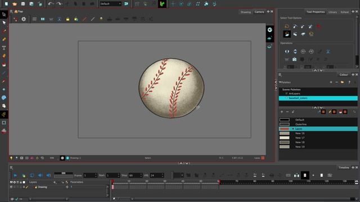360x202 pixels.
Task: Toggle the highlighted onion skin button in timeline toolbar
Action: click(x=305, y=175)
